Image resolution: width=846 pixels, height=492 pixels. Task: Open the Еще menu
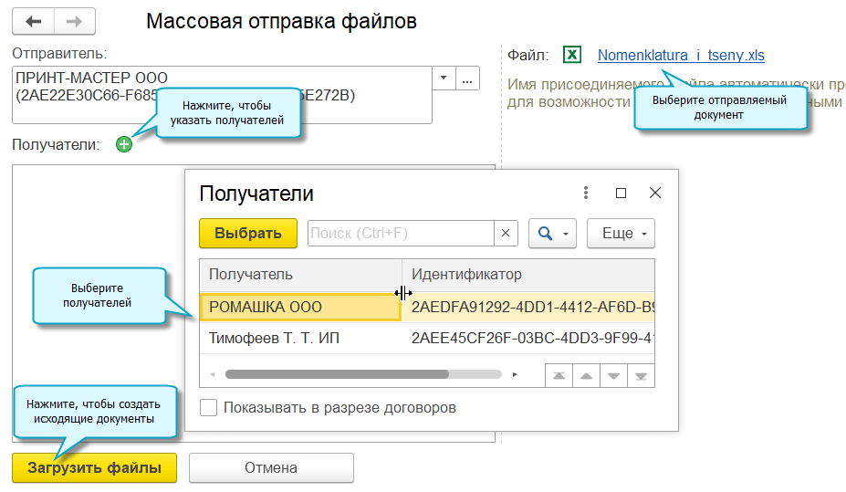[x=621, y=234]
